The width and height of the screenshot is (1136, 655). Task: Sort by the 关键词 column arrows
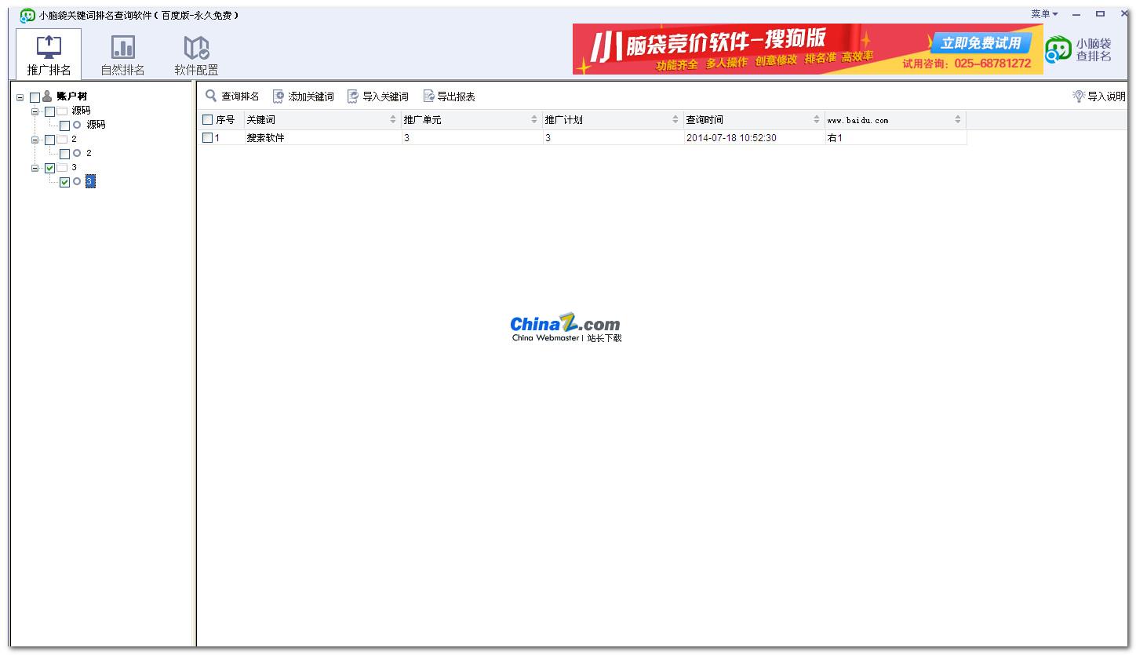393,120
